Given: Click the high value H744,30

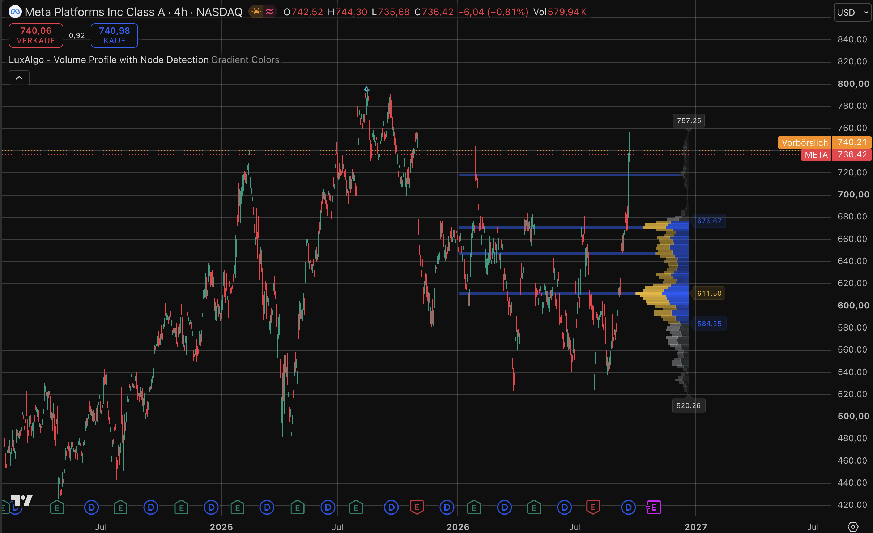Looking at the screenshot, I should [x=348, y=12].
